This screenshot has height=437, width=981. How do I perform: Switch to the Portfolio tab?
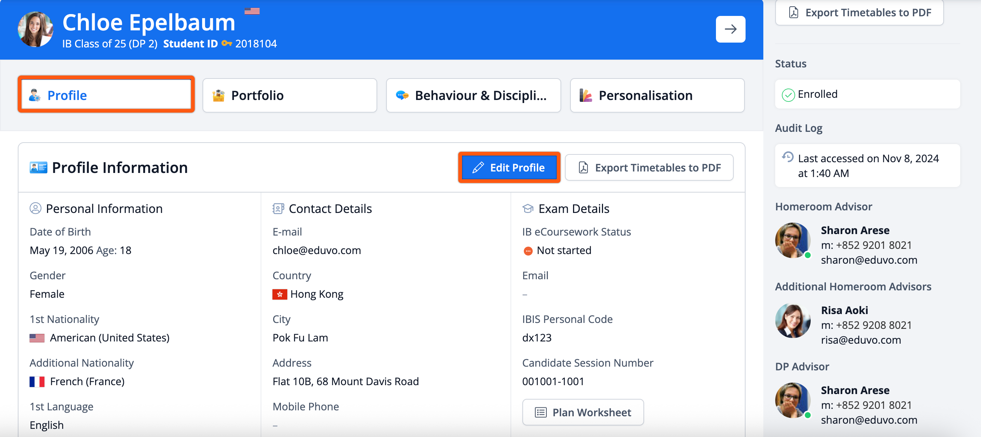(x=289, y=95)
